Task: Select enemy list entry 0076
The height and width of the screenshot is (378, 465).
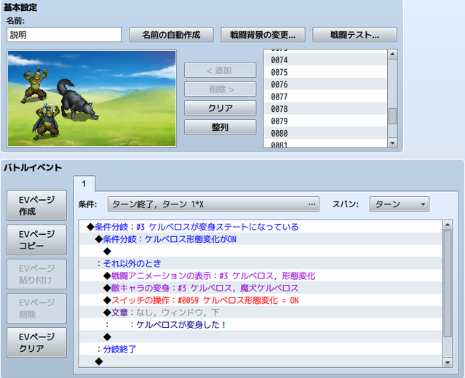Action: pos(325,84)
